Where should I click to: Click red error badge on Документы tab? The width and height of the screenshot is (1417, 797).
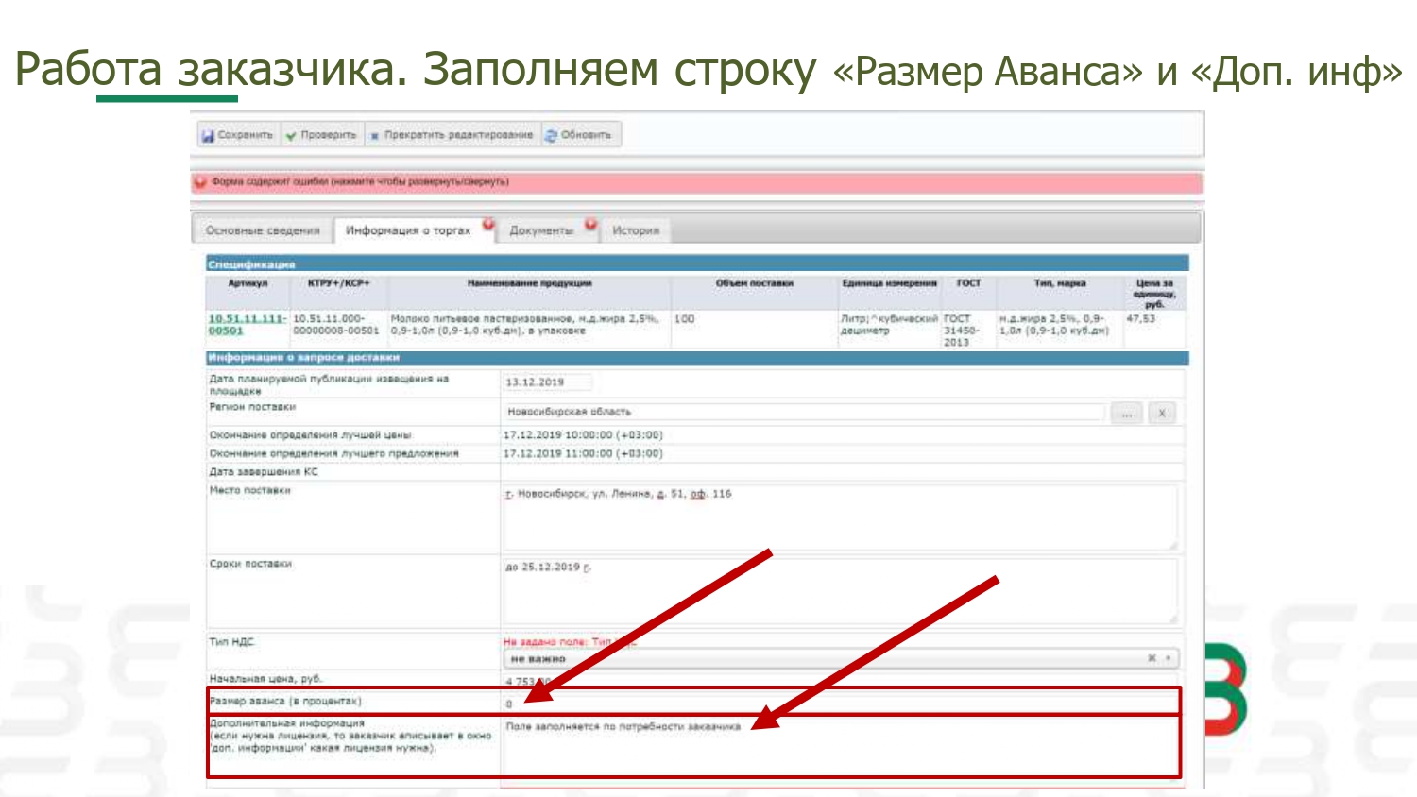[590, 225]
